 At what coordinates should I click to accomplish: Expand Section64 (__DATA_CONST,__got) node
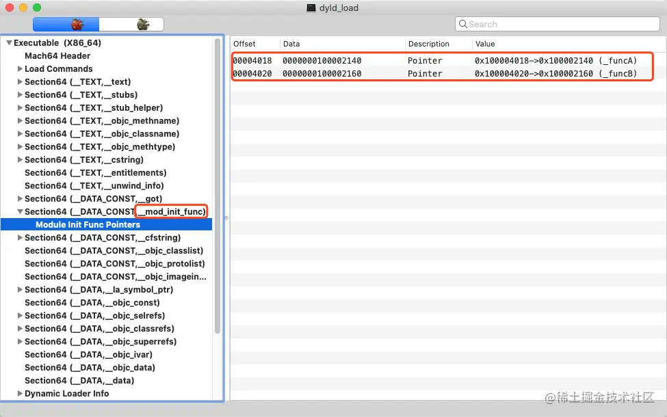tap(20, 198)
